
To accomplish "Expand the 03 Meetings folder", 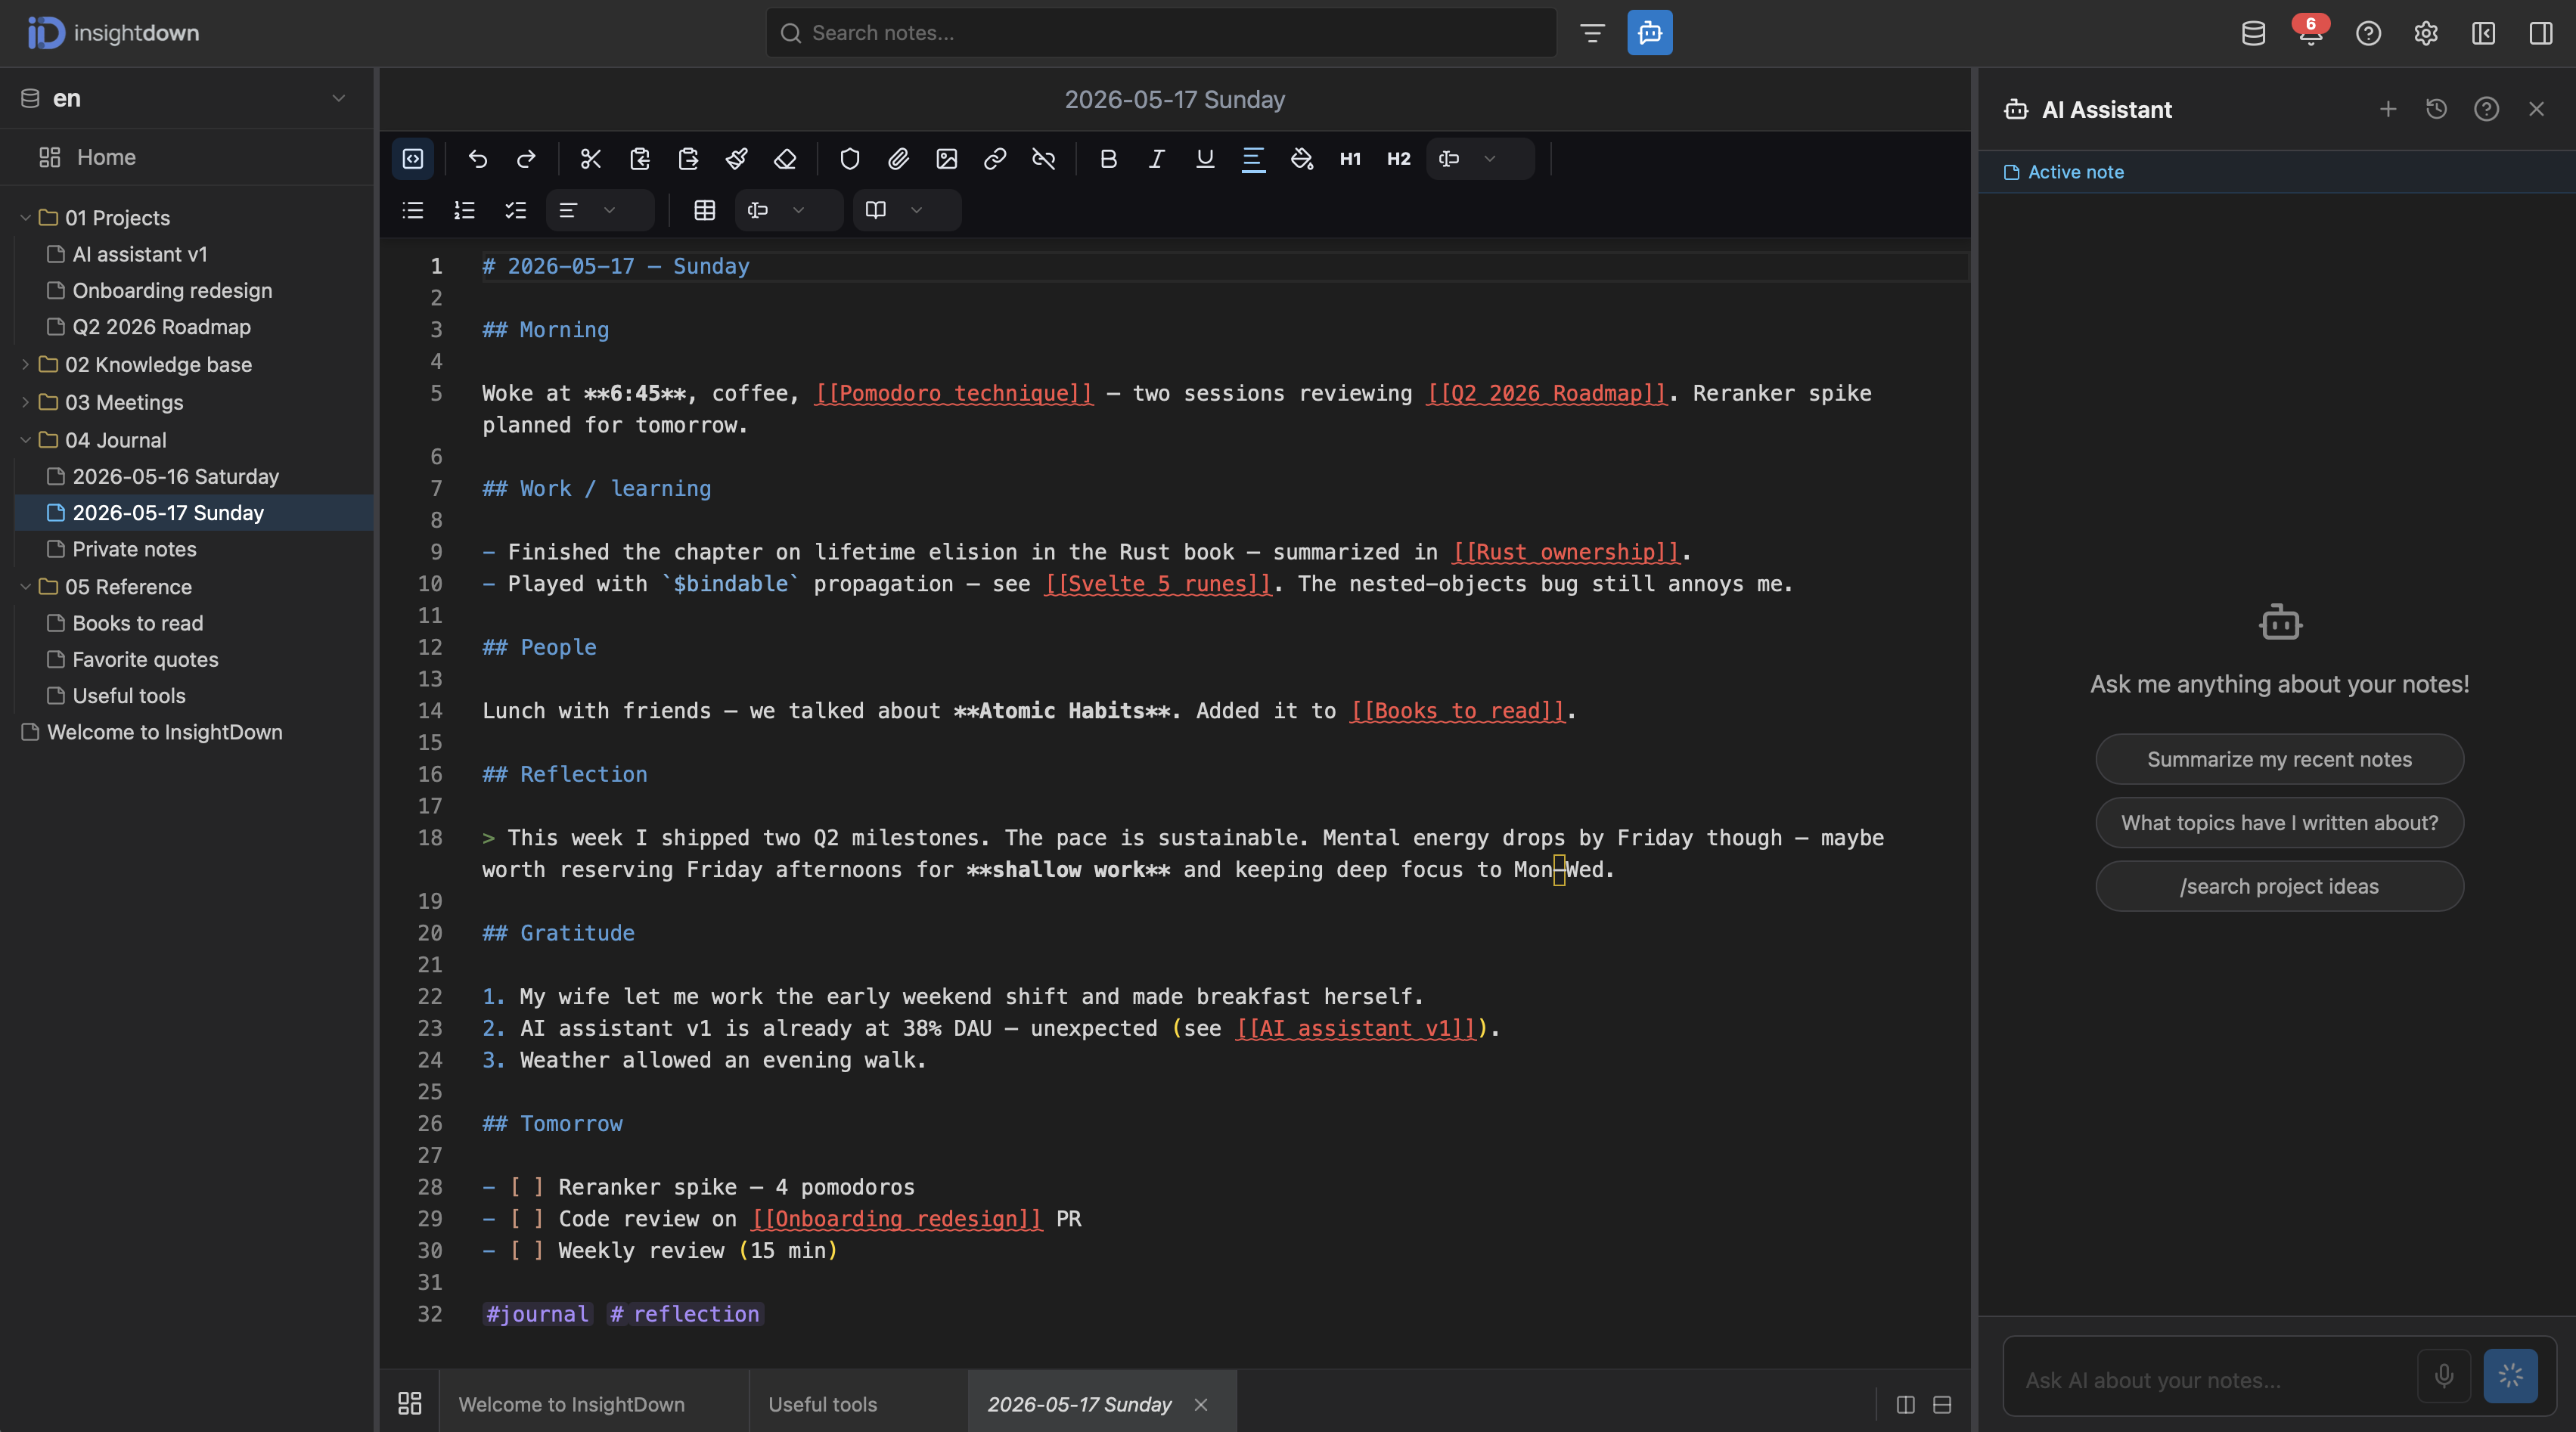I will [25, 403].
